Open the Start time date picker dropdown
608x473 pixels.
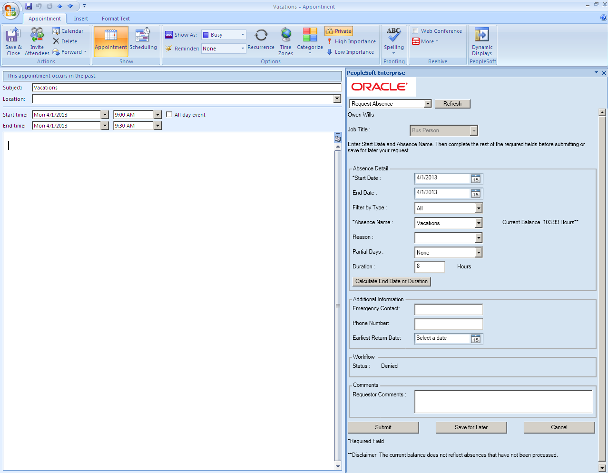tap(105, 115)
